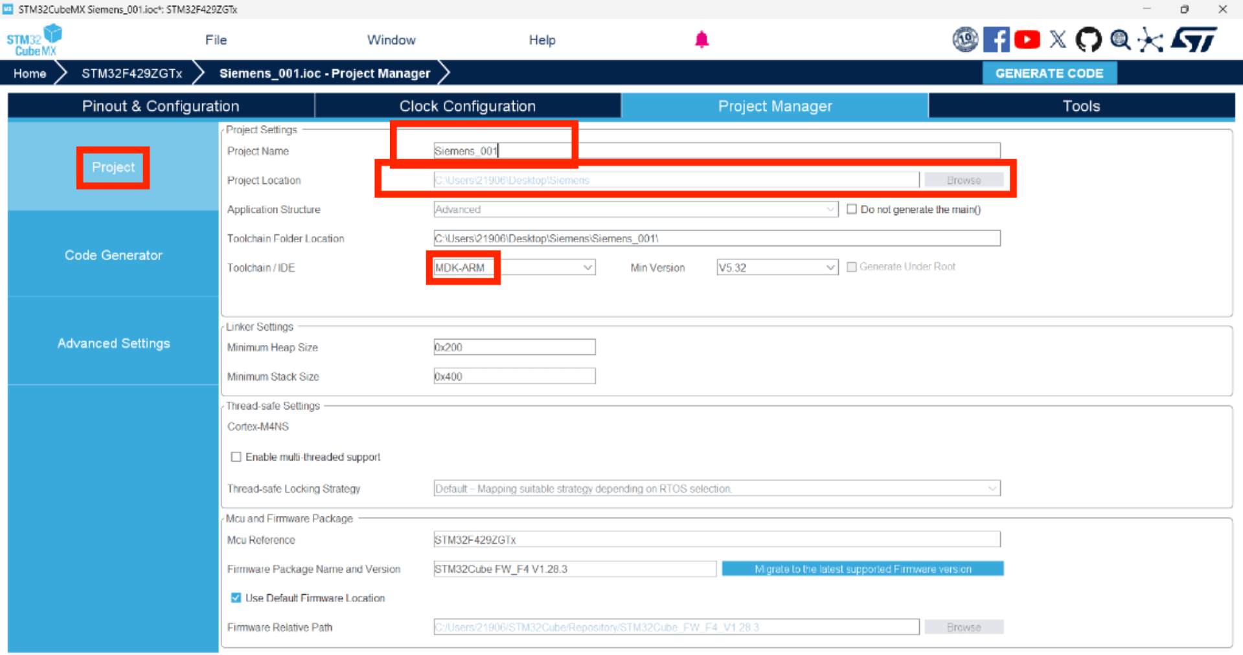Uncheck Use Default Firmware Location
1243x655 pixels.
(x=236, y=598)
